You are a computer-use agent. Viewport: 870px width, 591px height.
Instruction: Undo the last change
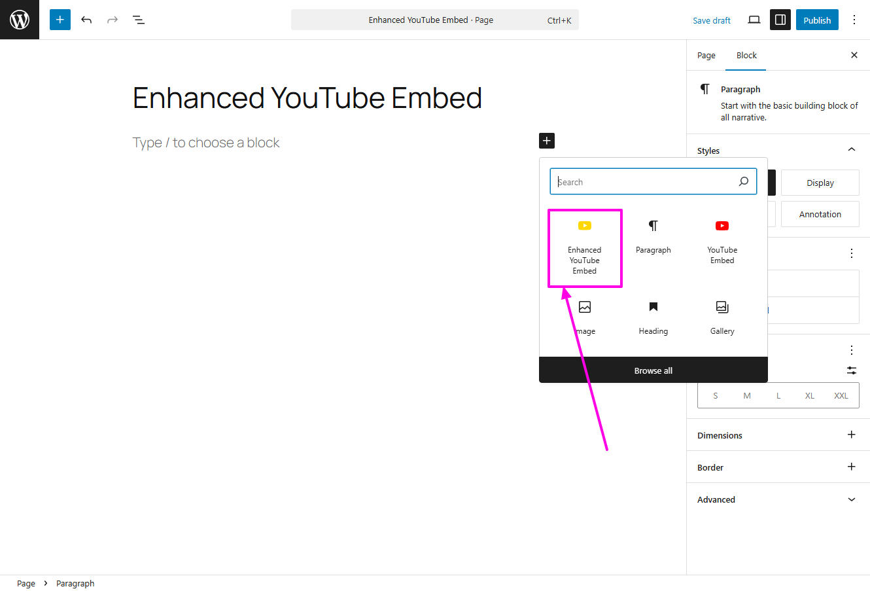tap(86, 20)
